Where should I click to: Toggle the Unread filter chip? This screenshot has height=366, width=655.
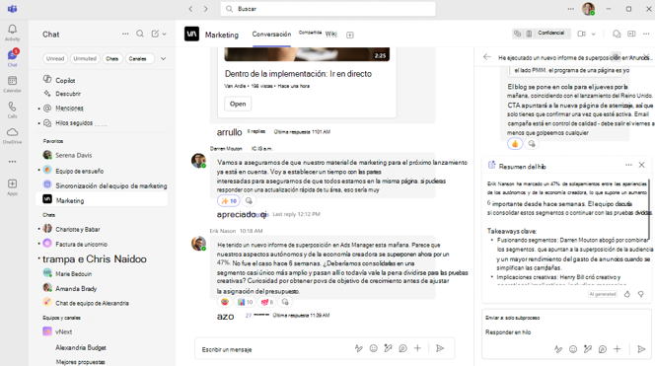pos(55,58)
